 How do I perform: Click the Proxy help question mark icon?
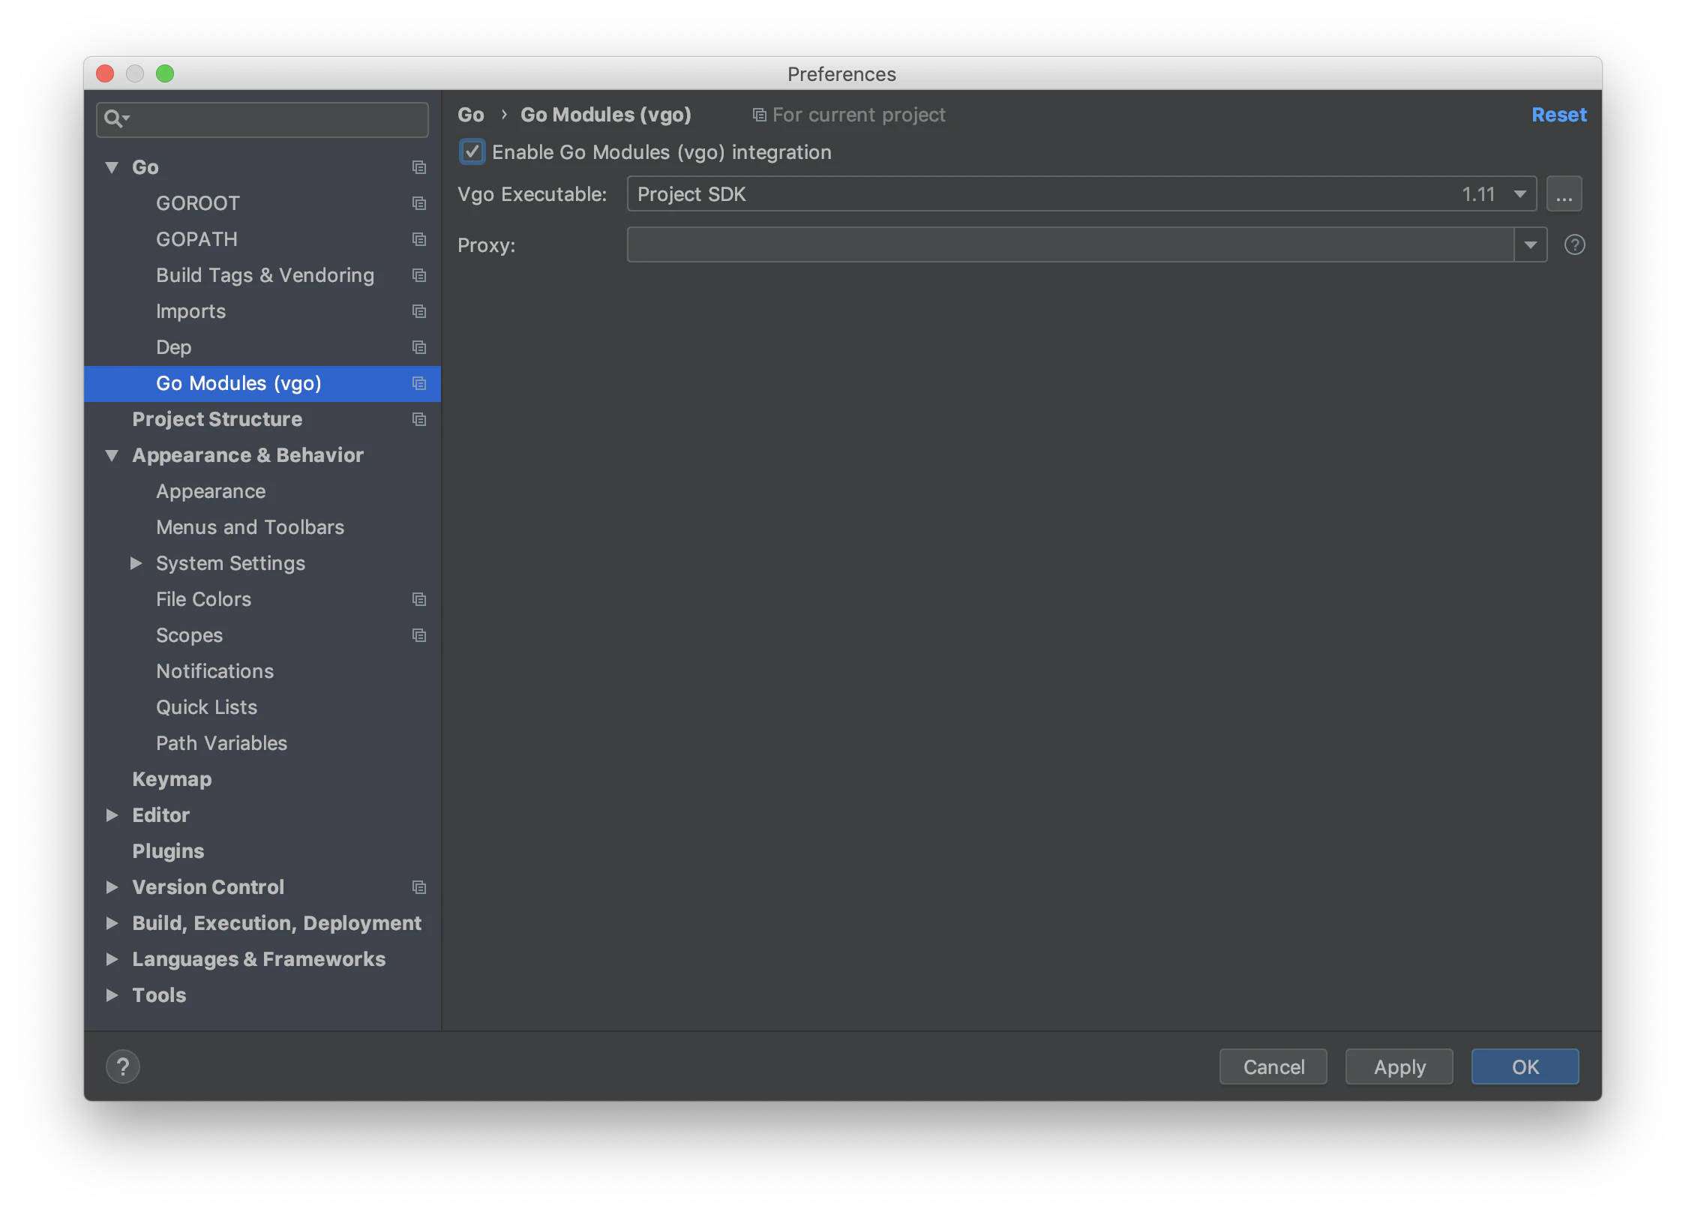[1575, 244]
